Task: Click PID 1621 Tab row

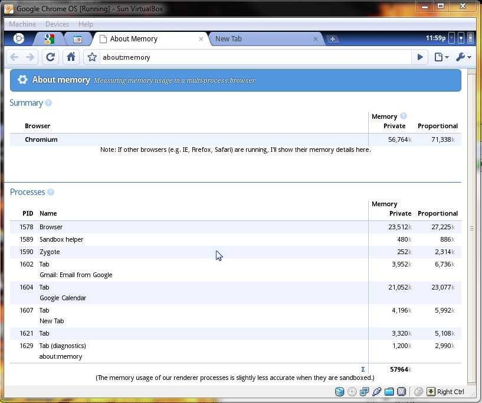Action: click(x=235, y=333)
